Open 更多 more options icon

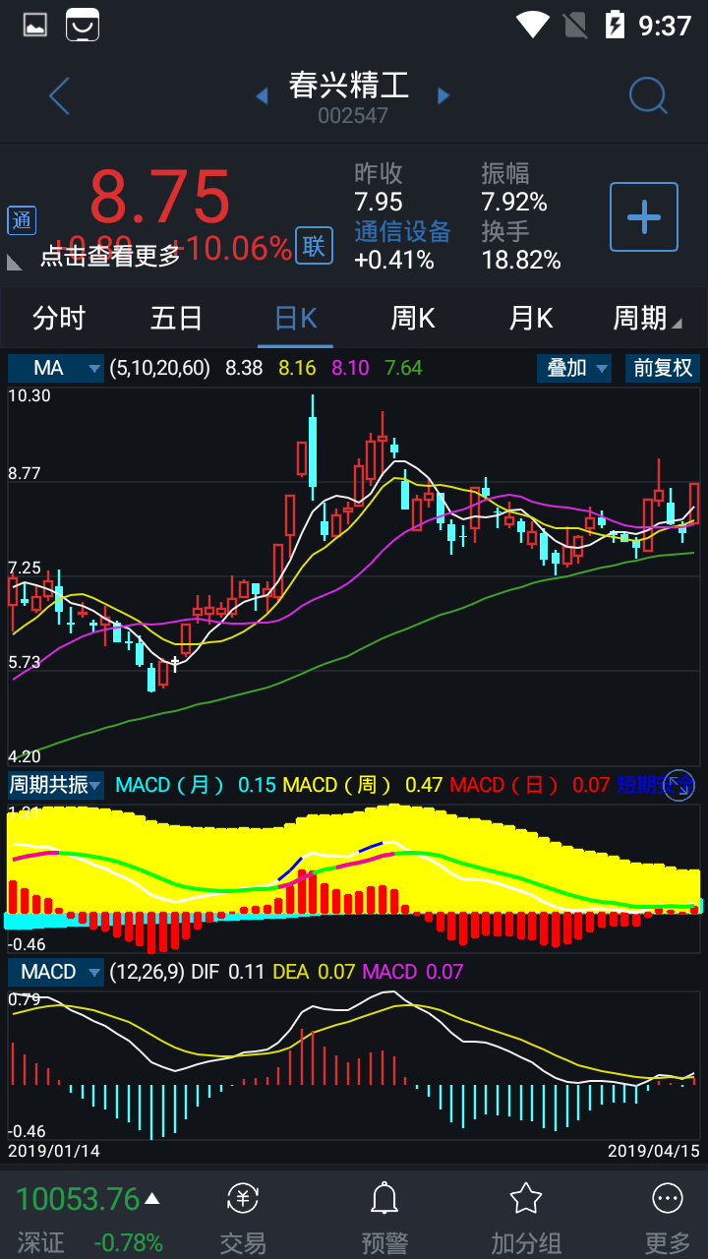point(668,1218)
